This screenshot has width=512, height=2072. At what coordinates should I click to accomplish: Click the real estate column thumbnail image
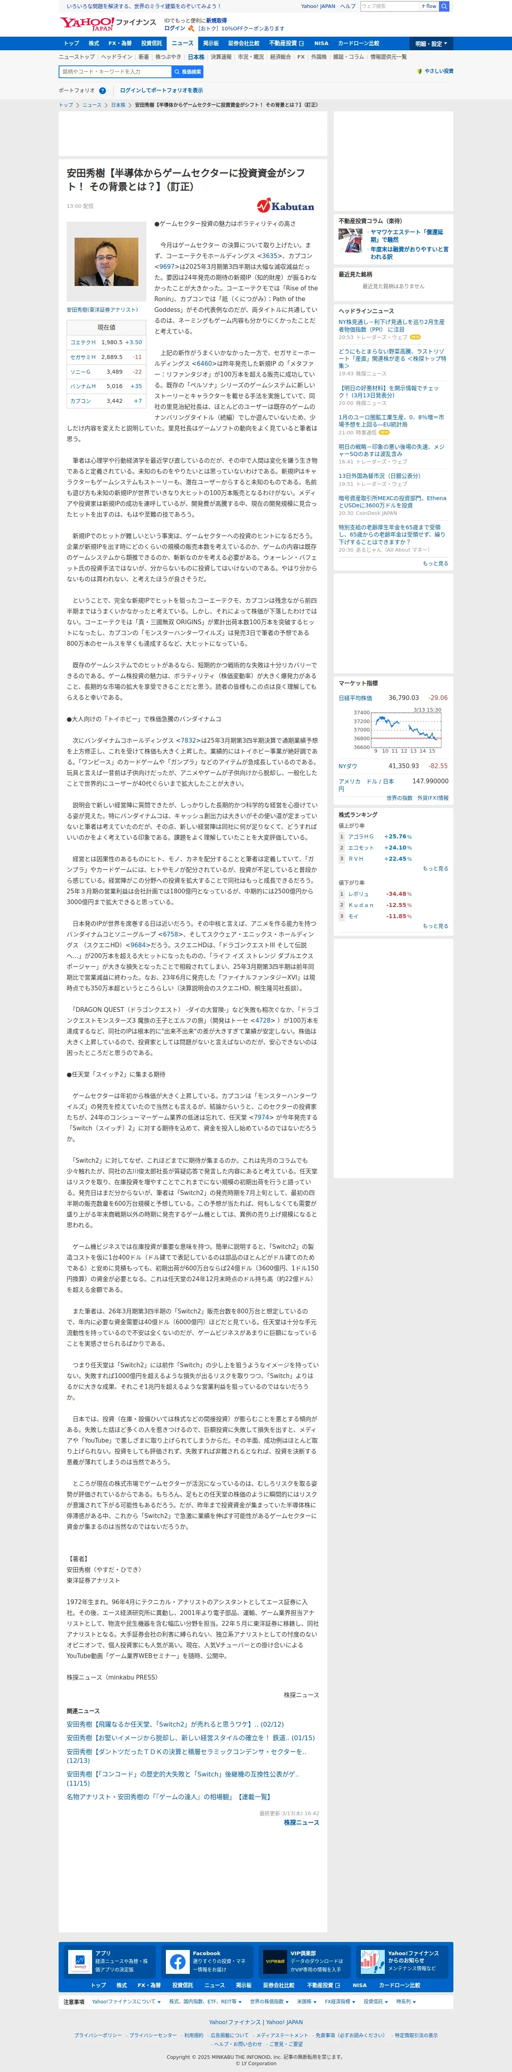[351, 240]
